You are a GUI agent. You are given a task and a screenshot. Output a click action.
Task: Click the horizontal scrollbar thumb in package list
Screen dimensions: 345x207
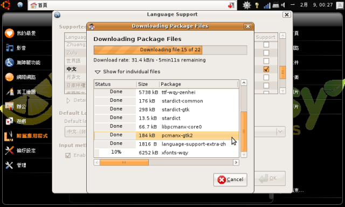click(x=124, y=162)
